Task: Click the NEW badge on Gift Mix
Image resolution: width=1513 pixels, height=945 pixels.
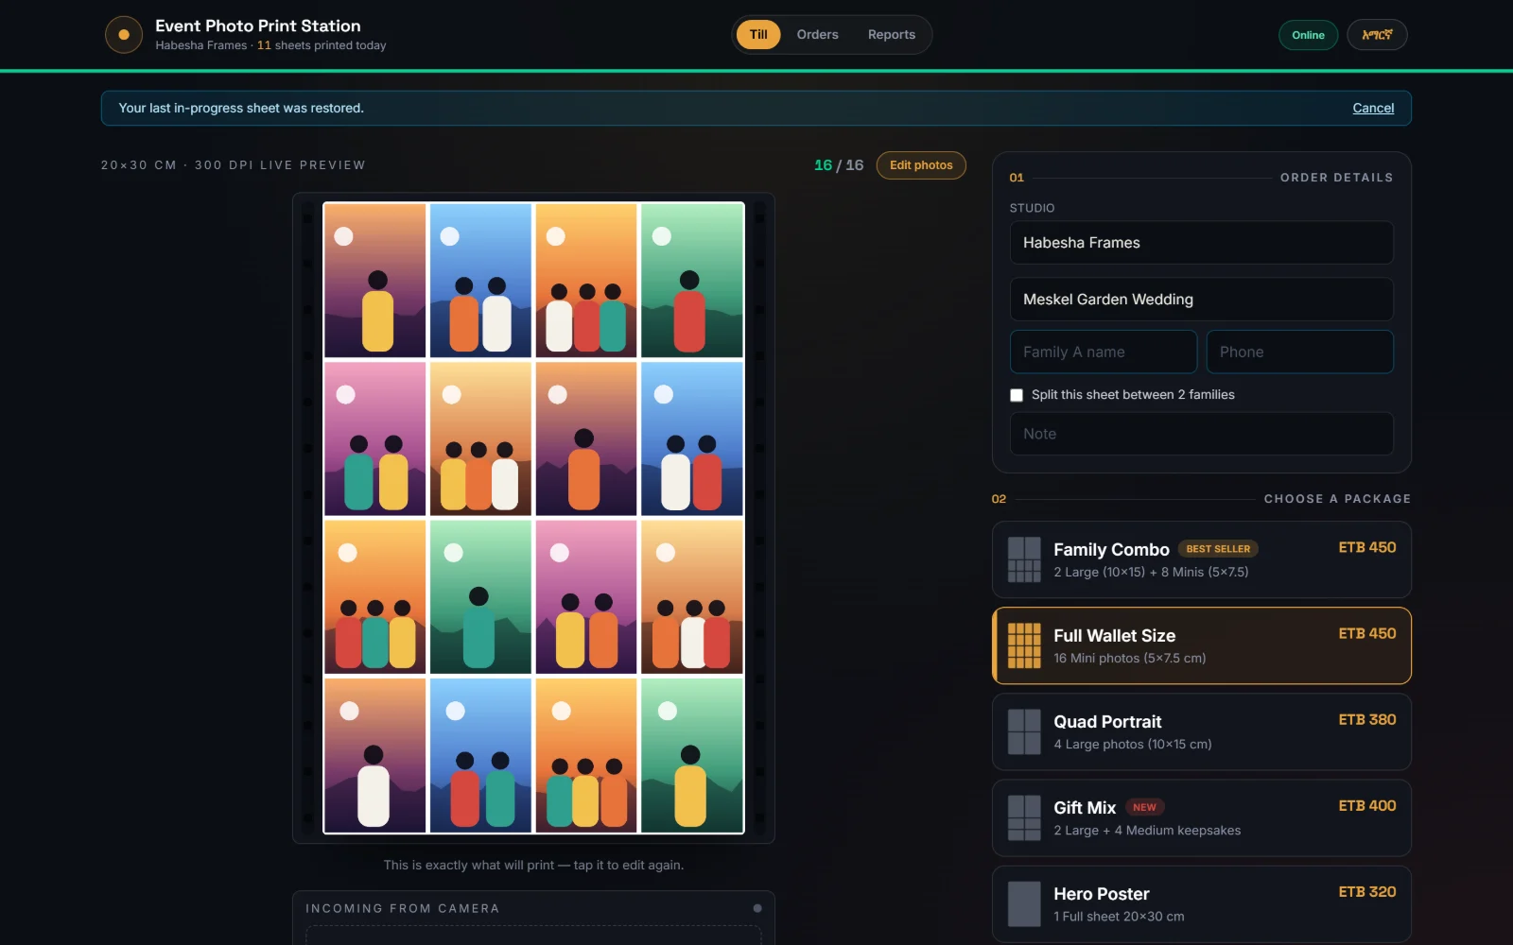Action: pyautogui.click(x=1144, y=808)
